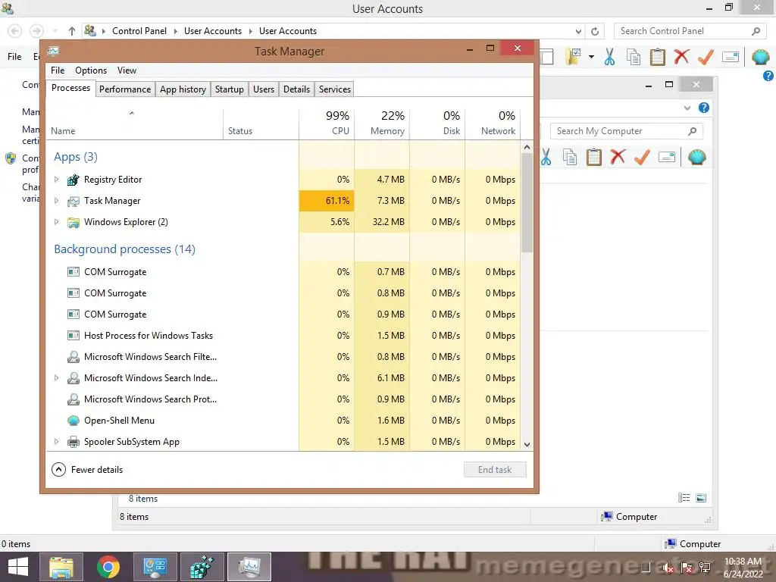776x582 pixels.
Task: Click the End task button
Action: [x=495, y=470]
